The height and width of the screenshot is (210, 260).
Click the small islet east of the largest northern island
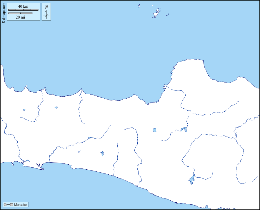[x=167, y=14]
